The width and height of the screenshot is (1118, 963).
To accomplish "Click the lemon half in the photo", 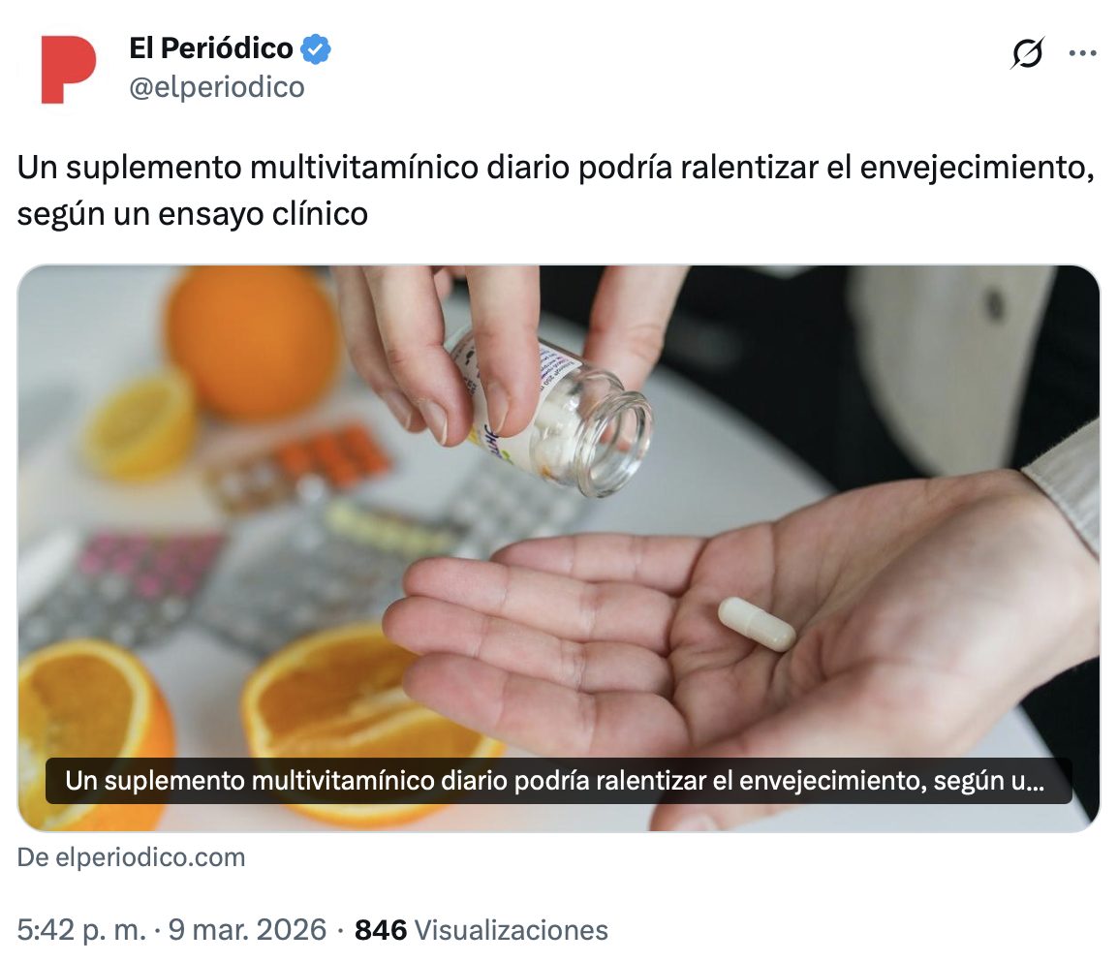I will click(140, 425).
